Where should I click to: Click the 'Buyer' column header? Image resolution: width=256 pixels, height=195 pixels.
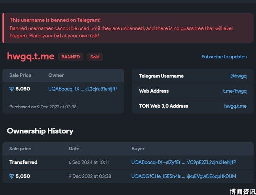138,149
